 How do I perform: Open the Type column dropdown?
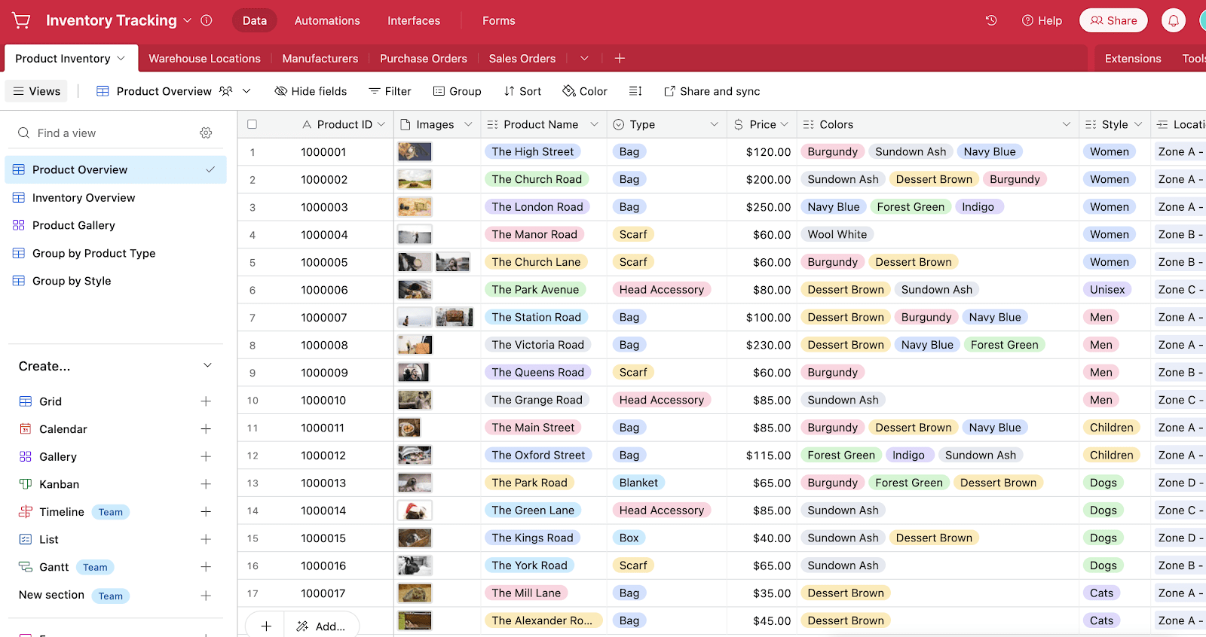coord(714,124)
